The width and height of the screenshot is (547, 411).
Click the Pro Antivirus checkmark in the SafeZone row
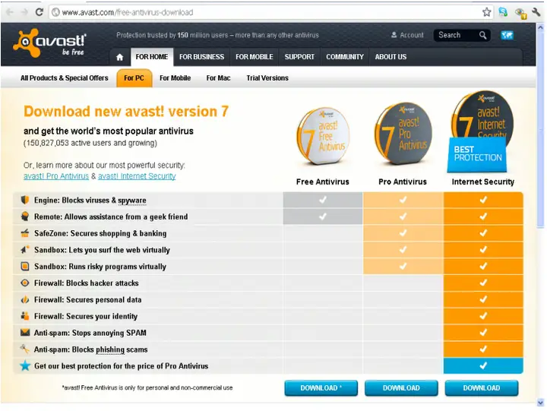(403, 233)
